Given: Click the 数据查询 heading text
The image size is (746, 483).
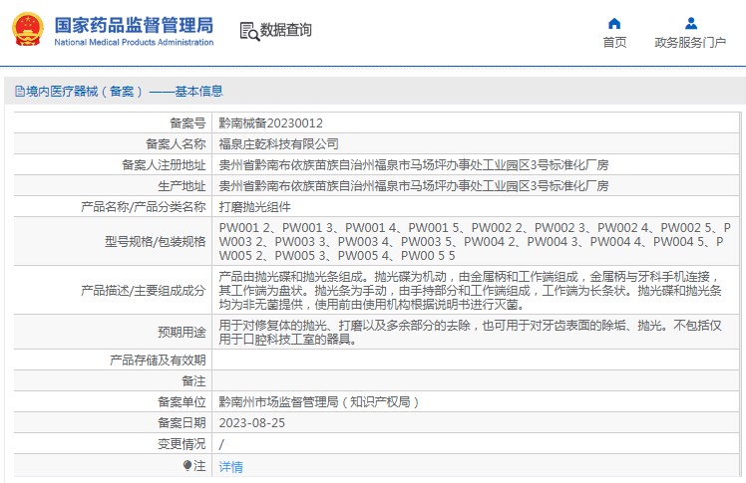Looking at the screenshot, I should point(285,30).
